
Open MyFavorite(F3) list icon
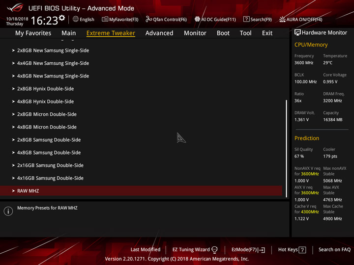point(105,19)
